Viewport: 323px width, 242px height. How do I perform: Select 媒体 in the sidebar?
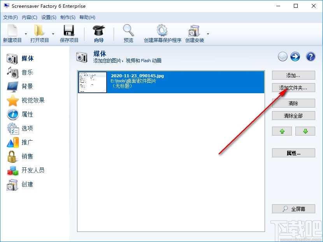pos(20,59)
